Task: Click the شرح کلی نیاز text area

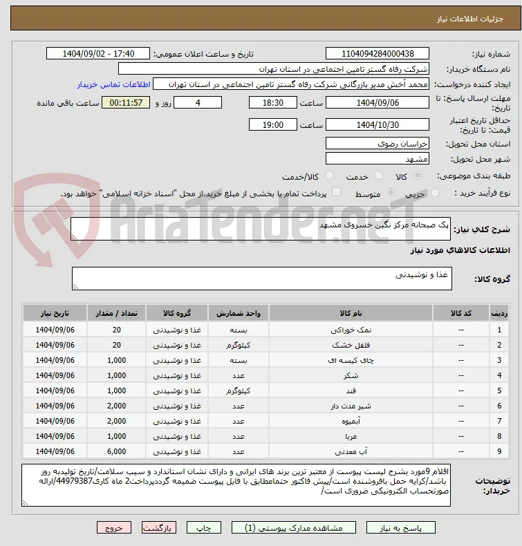Action: point(260,229)
